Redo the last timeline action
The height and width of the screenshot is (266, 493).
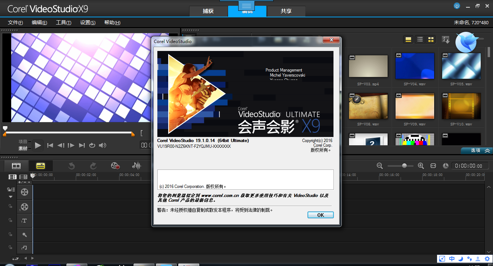[x=93, y=166]
